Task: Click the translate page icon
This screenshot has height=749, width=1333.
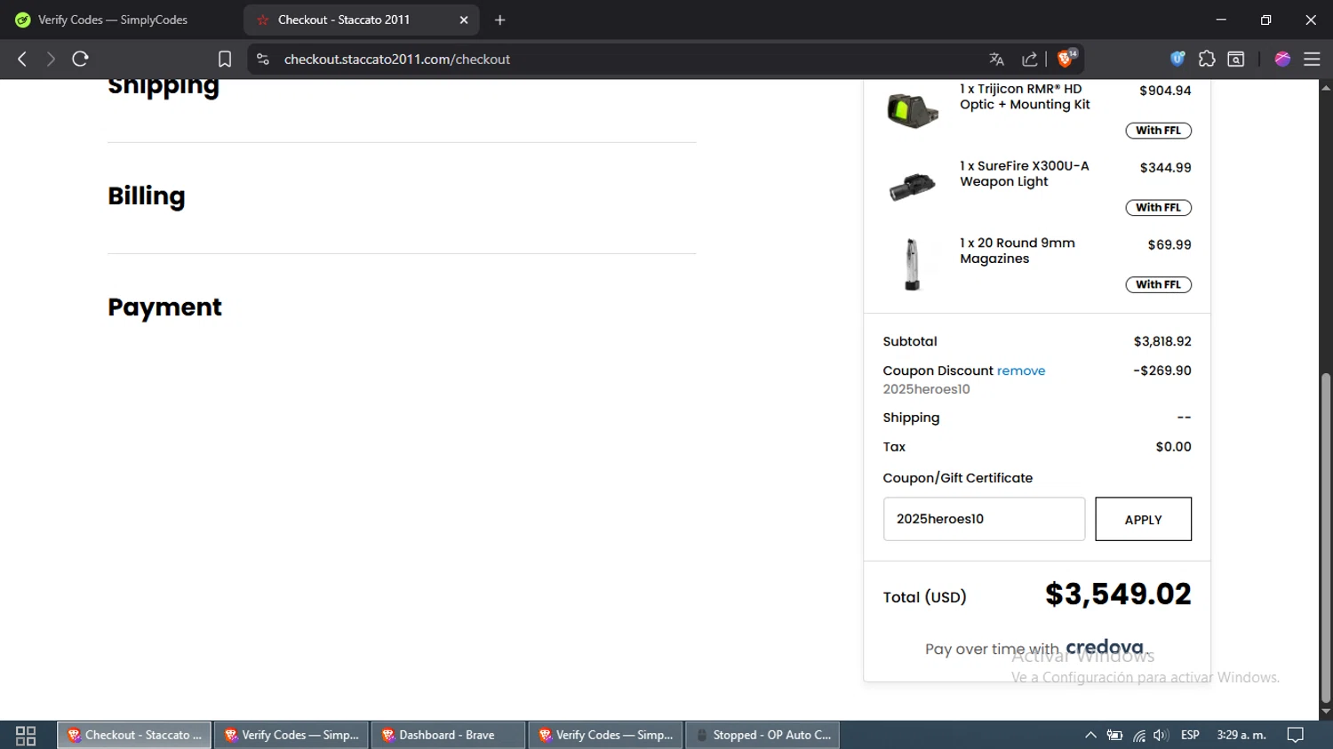Action: tap(996, 60)
